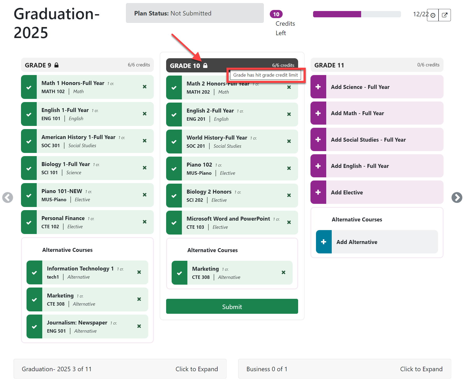Click Grade 9 '6/6 credits' text
This screenshot has width=464, height=388.
click(139, 65)
